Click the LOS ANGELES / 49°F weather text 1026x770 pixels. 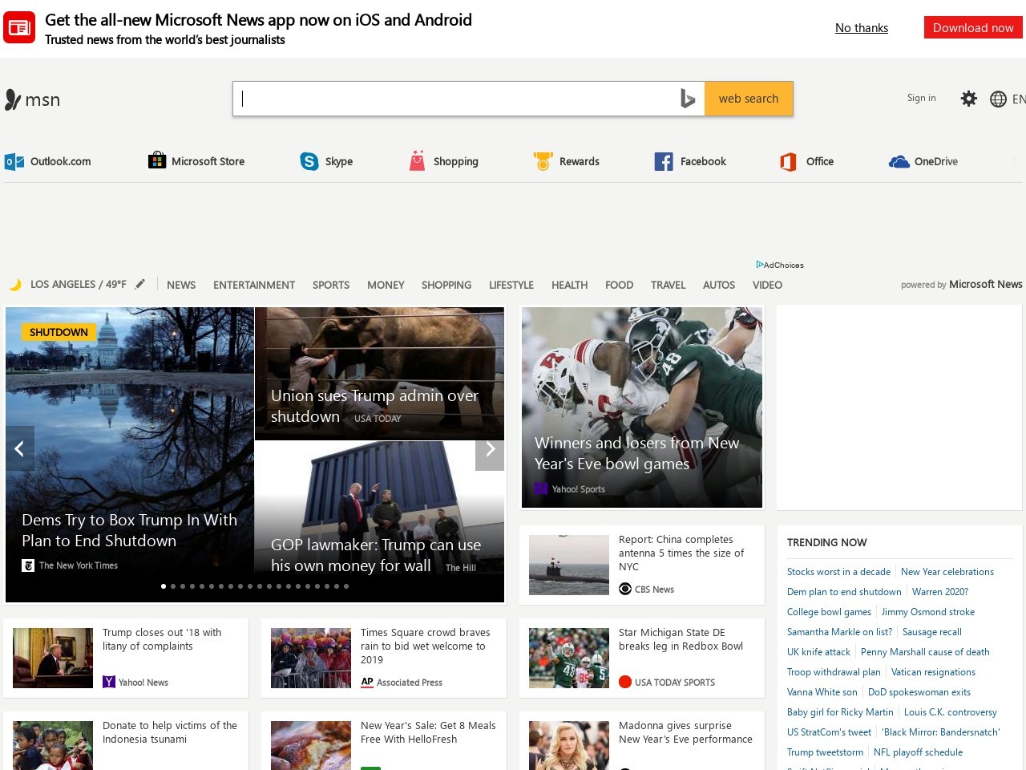79,284
